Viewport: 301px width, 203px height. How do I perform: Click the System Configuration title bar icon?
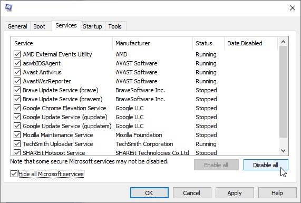(x=8, y=8)
